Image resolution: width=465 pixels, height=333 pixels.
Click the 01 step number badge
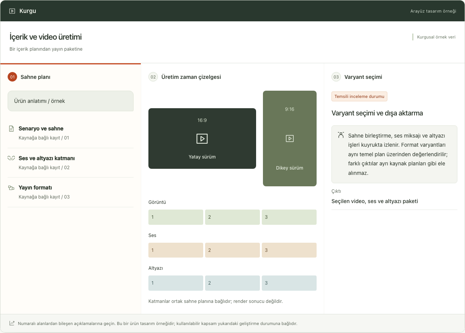(x=12, y=77)
